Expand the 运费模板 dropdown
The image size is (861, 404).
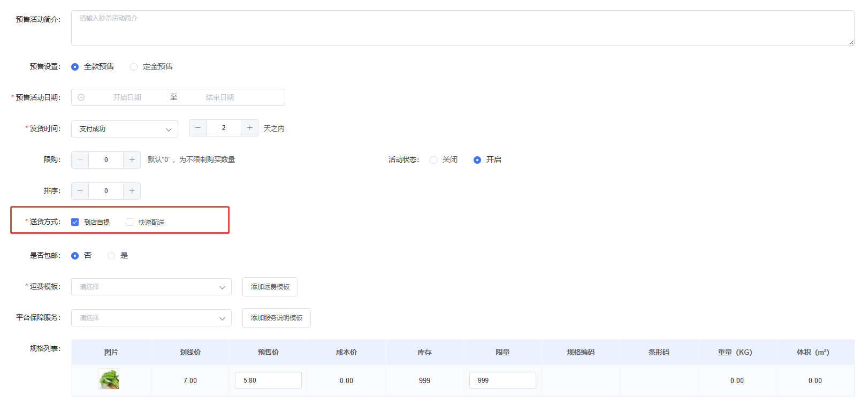point(151,287)
